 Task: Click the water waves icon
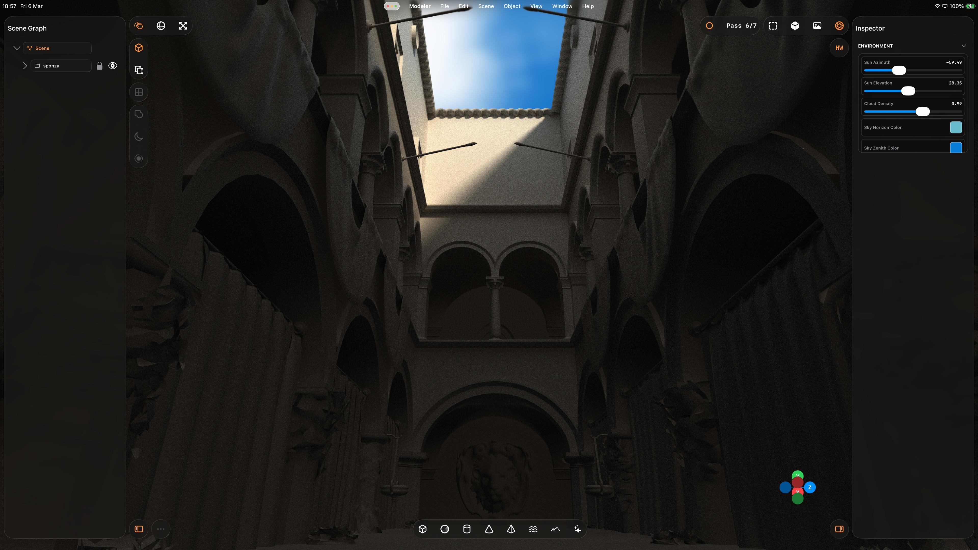point(533,529)
